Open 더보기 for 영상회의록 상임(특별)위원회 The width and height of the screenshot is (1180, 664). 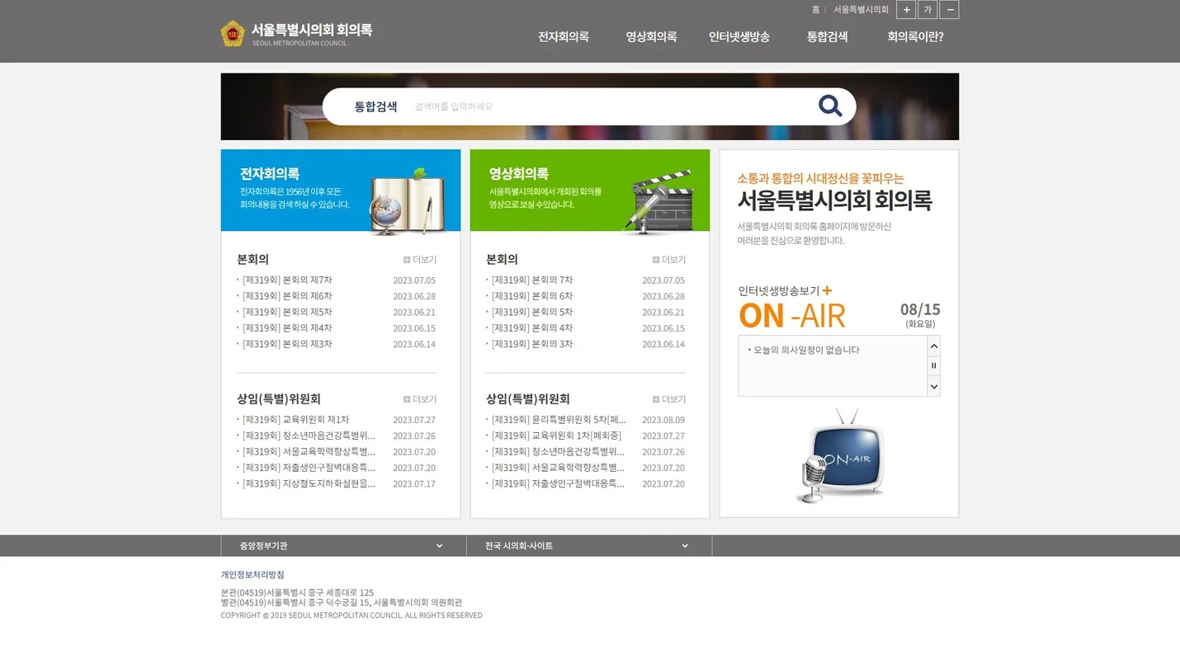tap(669, 399)
